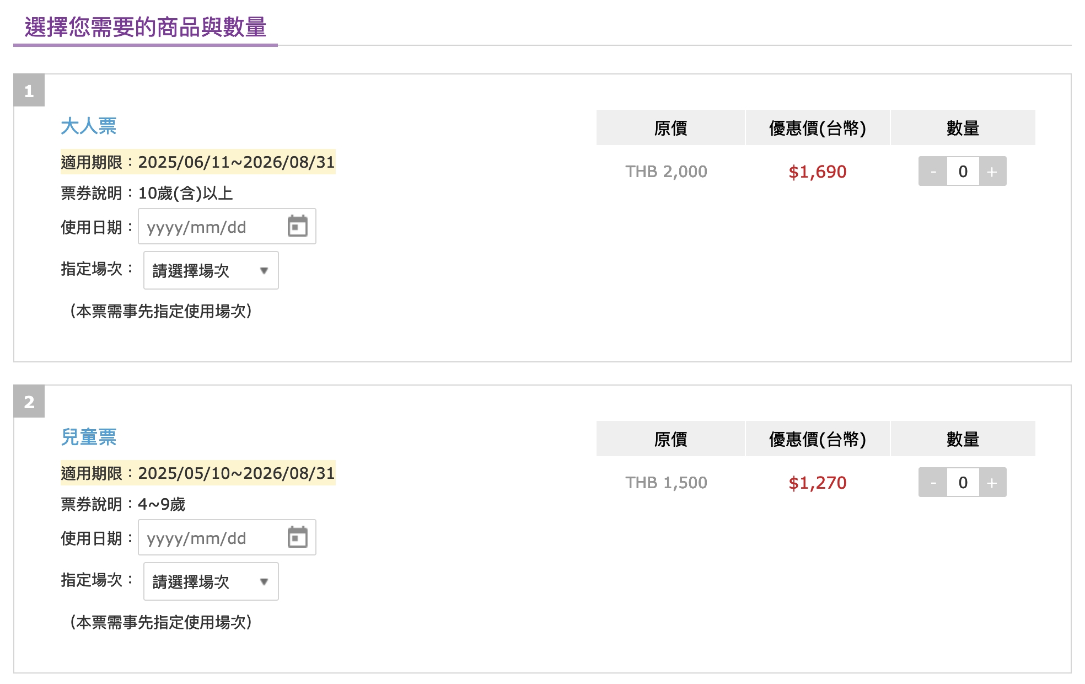The width and height of the screenshot is (1085, 684).
Task: Click the minus icon beside adult ticket quantity
Action: 933,172
